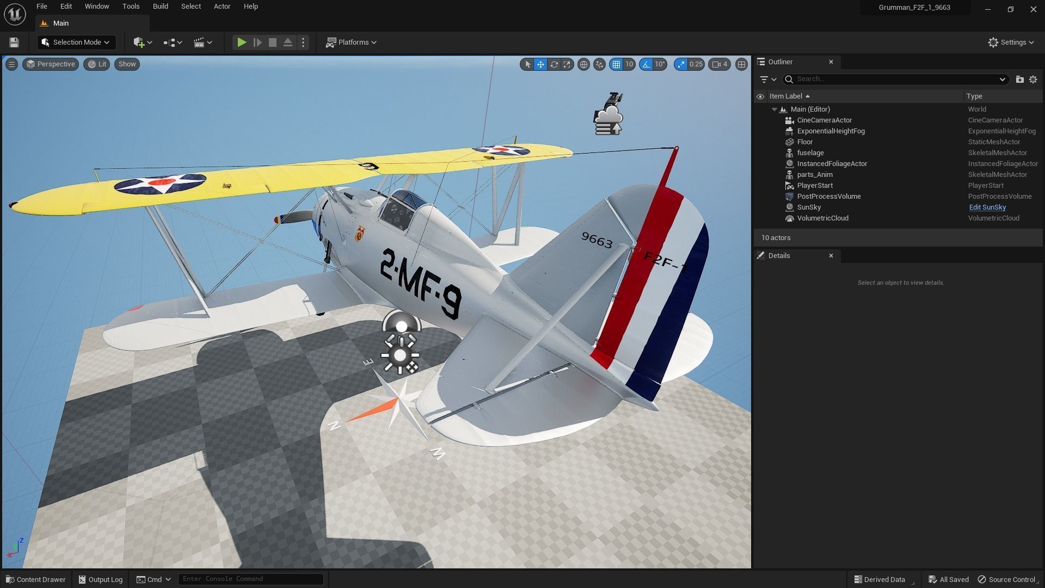Select ExponentialHeightFog in Outliner
This screenshot has width=1045, height=588.
click(831, 131)
